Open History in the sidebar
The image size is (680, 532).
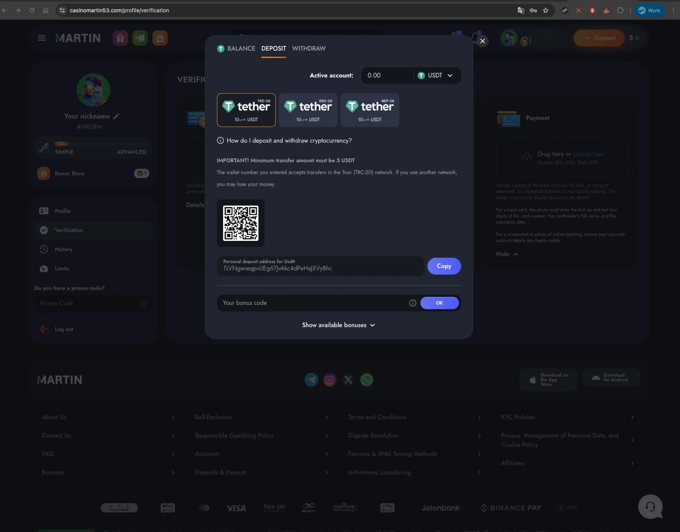[x=93, y=249]
